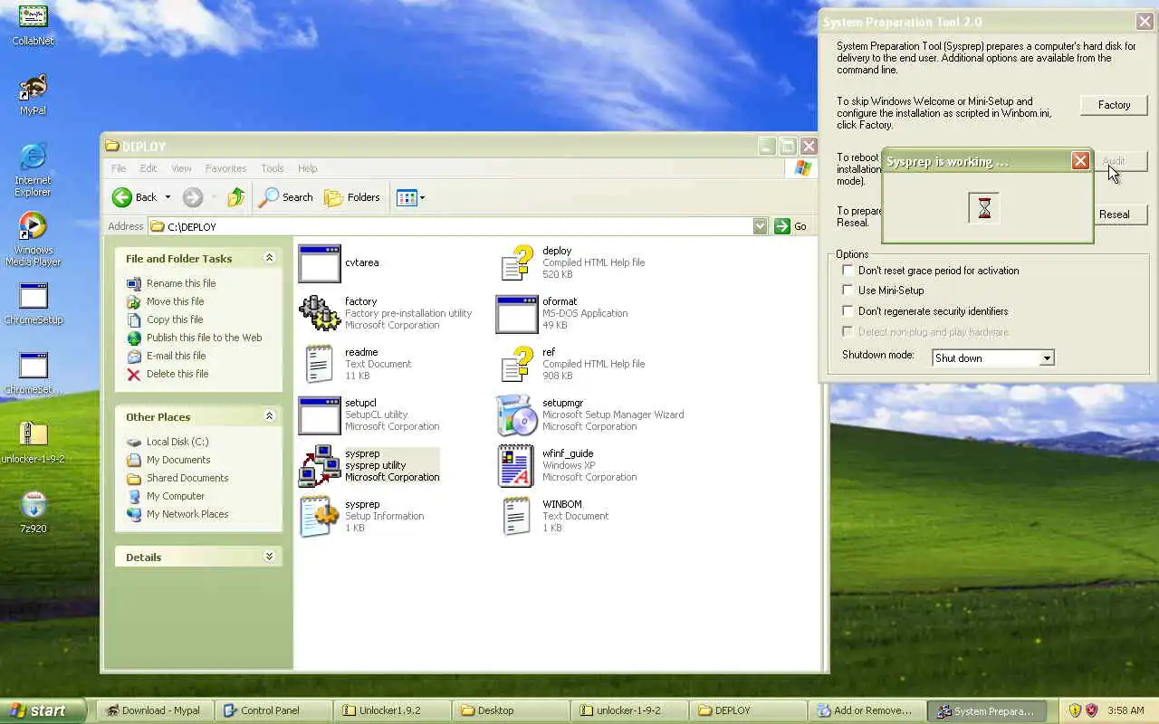Select the setupmgr wizard icon
Screen dimensions: 1159x724
[x=517, y=415]
